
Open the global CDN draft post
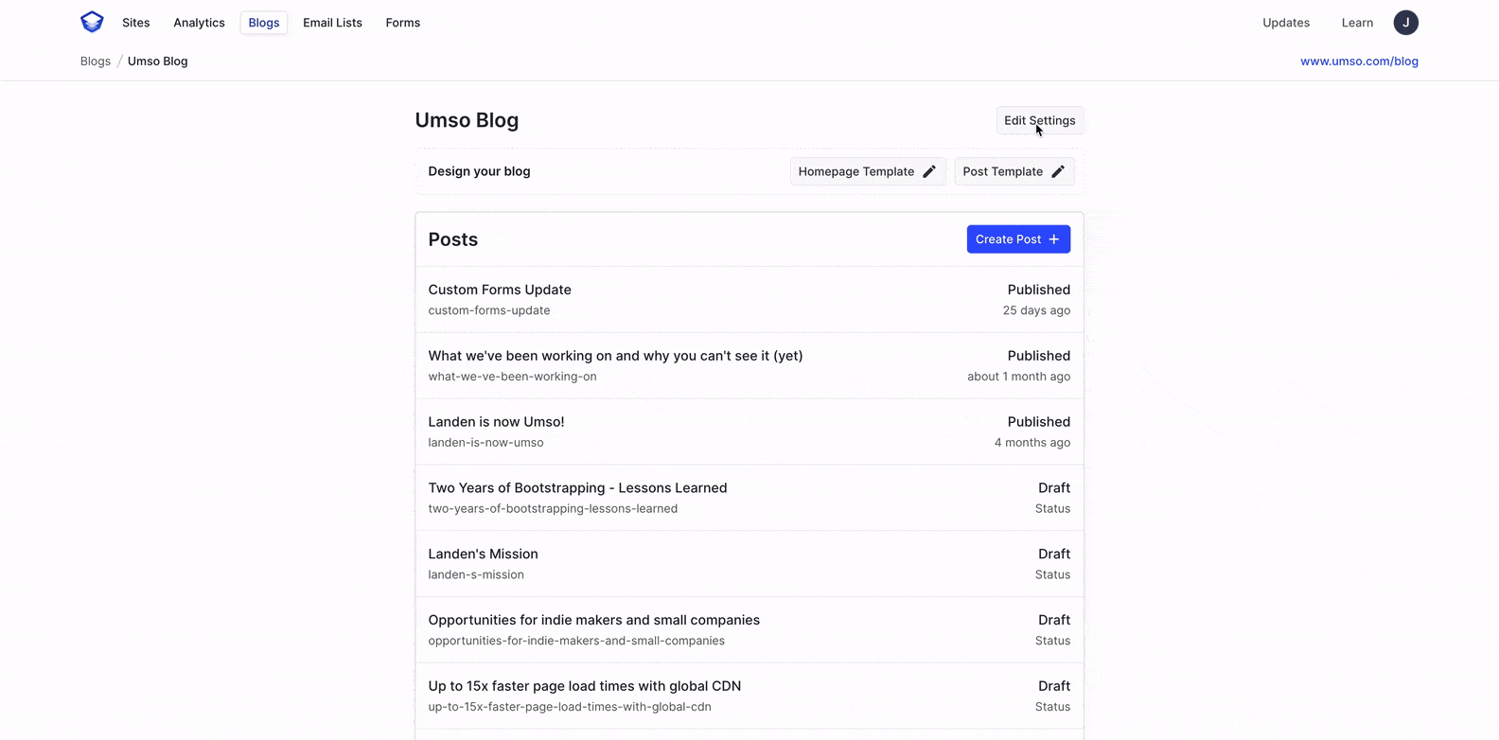tap(584, 686)
